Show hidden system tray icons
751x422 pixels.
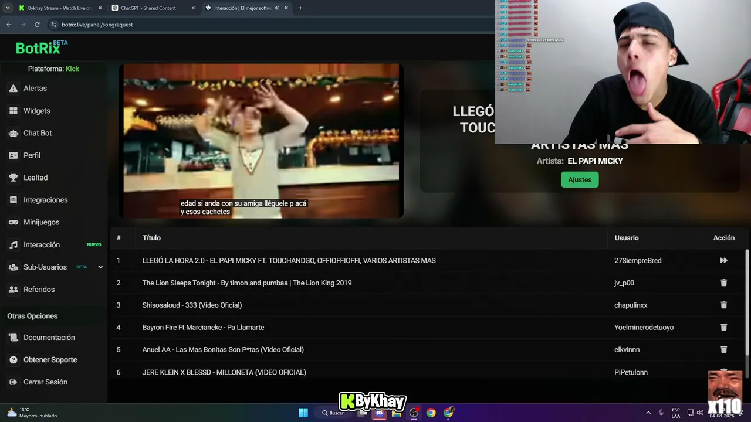pos(648,413)
